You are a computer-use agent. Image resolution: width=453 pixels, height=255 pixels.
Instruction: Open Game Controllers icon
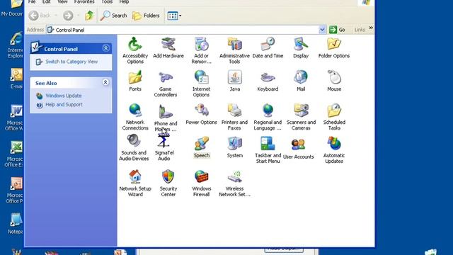165,77
